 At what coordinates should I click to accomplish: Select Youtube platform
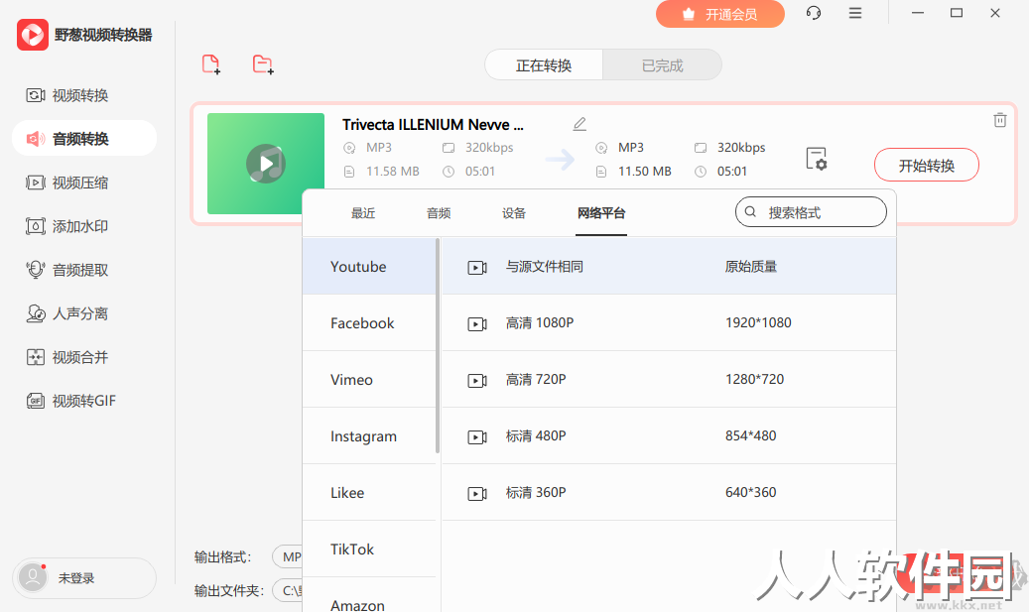click(x=369, y=266)
